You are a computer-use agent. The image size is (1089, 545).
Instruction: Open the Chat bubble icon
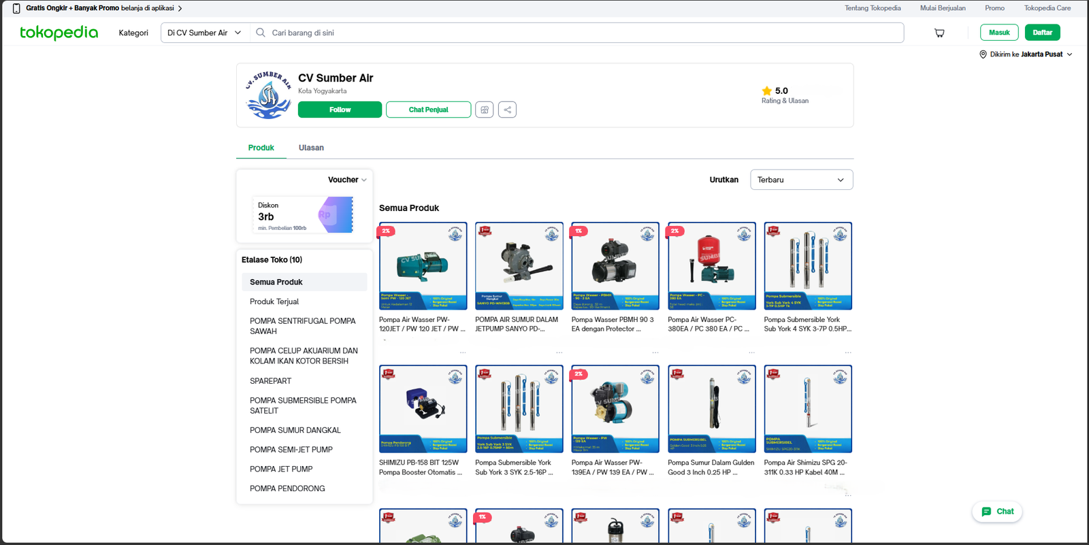(x=998, y=512)
